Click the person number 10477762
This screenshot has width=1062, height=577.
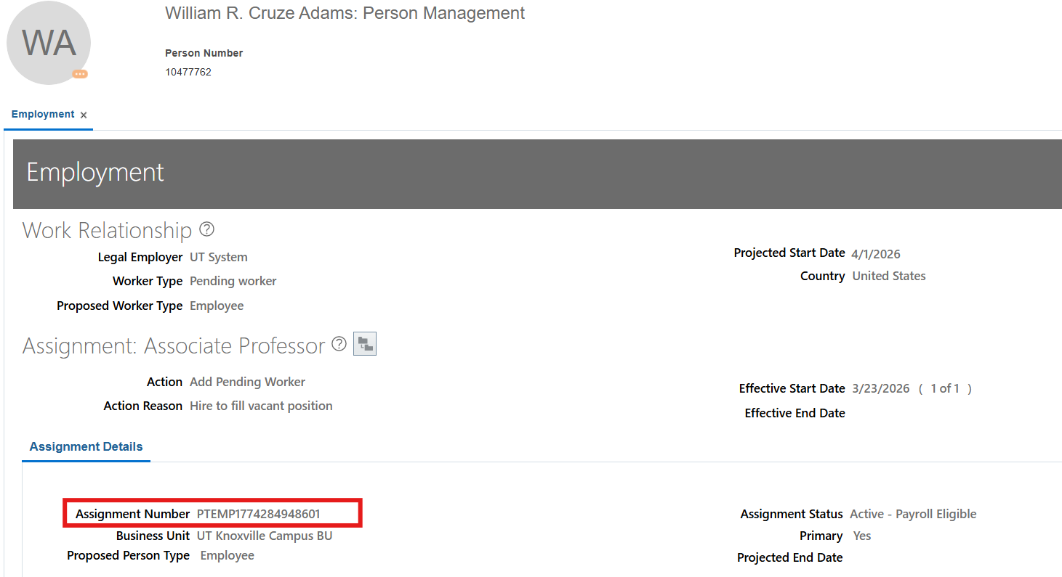tap(188, 72)
